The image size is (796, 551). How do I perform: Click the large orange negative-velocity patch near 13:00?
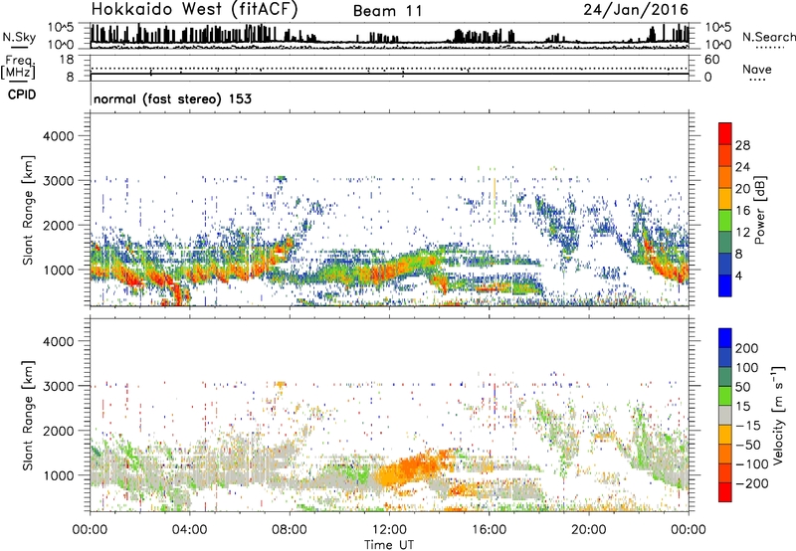(414, 467)
